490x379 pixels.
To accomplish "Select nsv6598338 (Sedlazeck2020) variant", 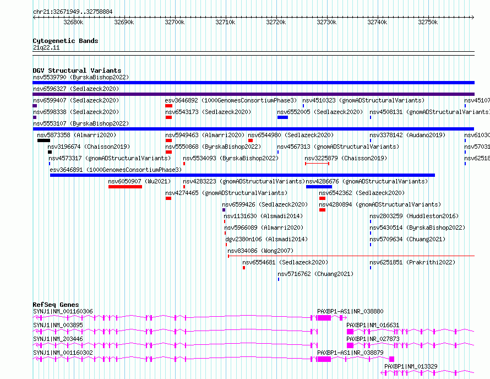I will coord(76,112).
